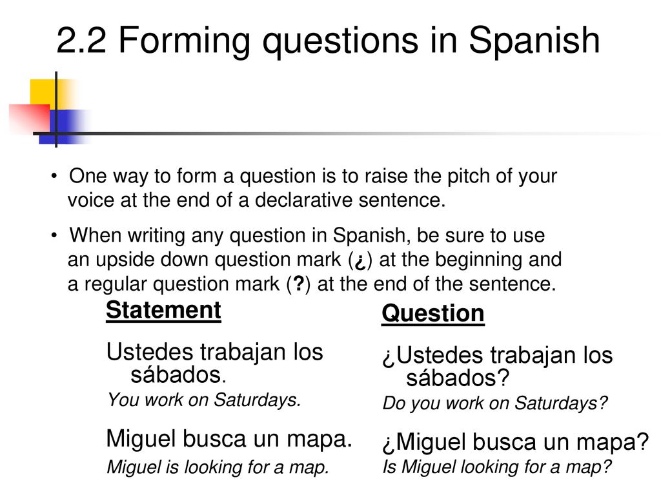
Task: Select the question '¿Miguel busca un mapa?'
Action: click(x=516, y=442)
